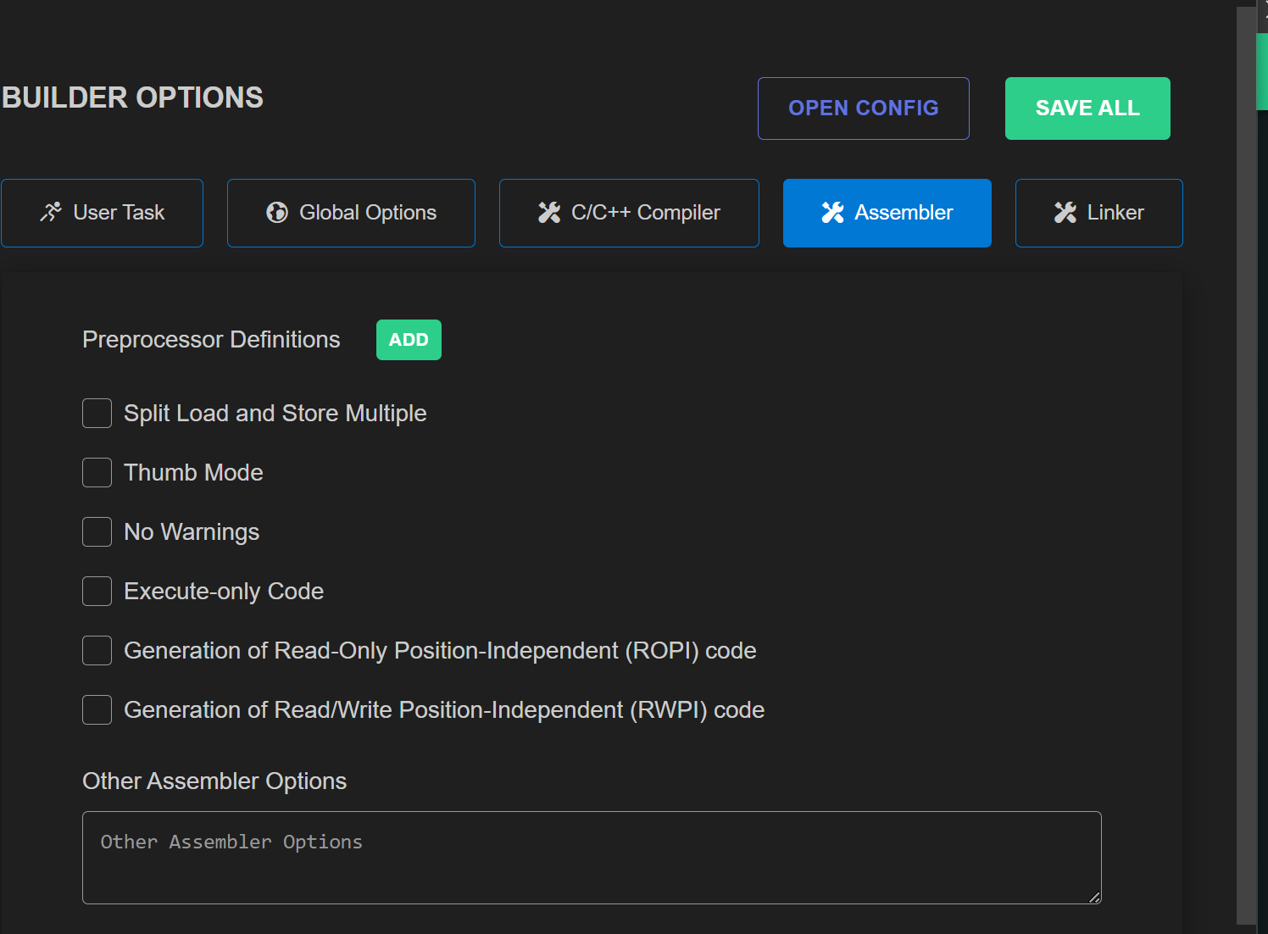Click the Preprocessor Definitions label
The height and width of the screenshot is (934, 1268).
[211, 340]
